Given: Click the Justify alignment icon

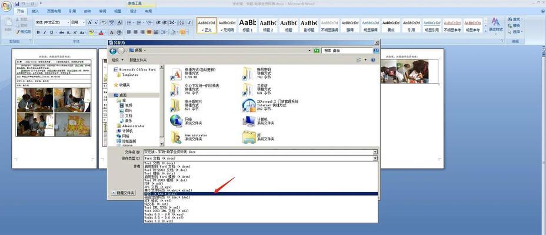Looking at the screenshot, I should (x=149, y=32).
